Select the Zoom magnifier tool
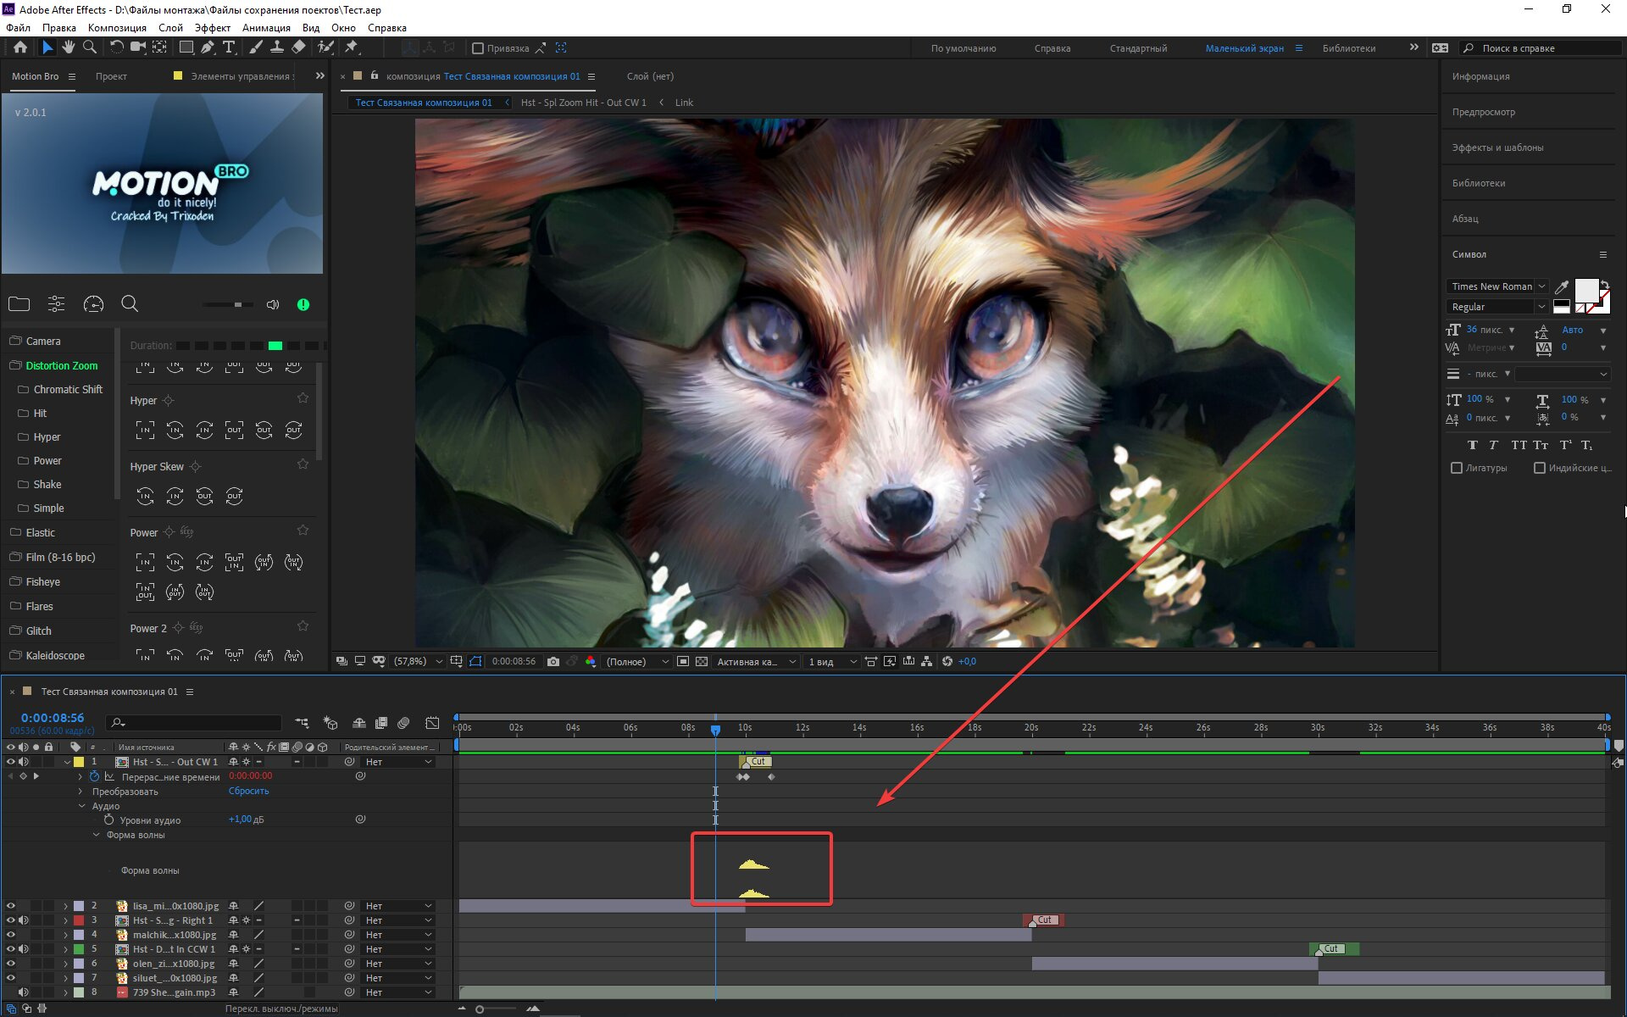The image size is (1627, 1017). (89, 47)
